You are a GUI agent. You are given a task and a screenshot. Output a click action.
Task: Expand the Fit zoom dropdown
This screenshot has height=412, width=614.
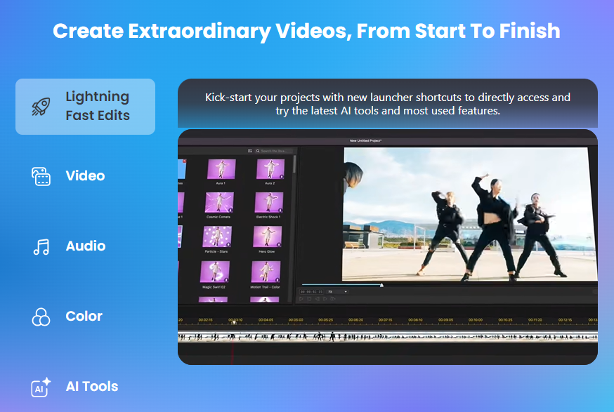coord(337,291)
